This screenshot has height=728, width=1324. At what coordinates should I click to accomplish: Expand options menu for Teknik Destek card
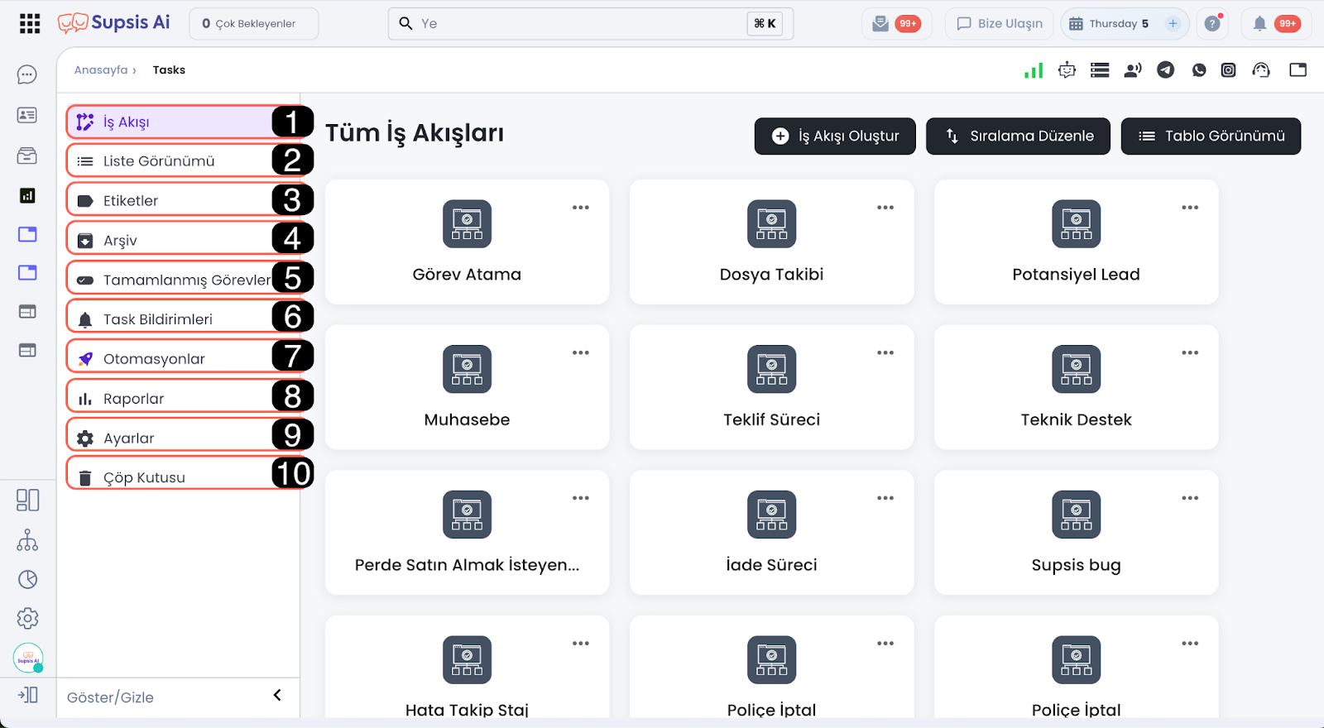(1190, 353)
